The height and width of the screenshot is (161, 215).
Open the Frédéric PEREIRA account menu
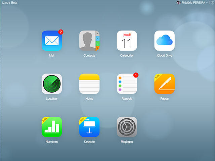pos(195,3)
